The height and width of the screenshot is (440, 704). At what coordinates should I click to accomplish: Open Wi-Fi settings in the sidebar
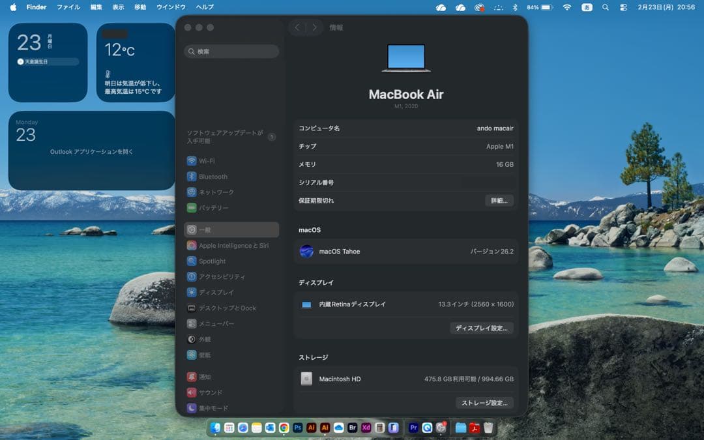231,161
